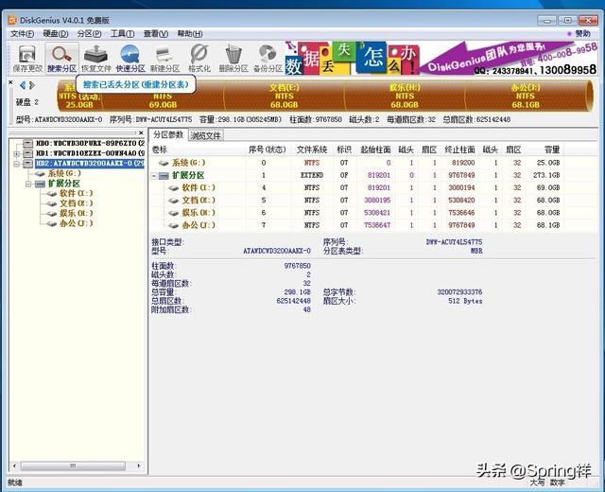
Task: Click the start cylinder value 3080195
Action: click(x=377, y=201)
